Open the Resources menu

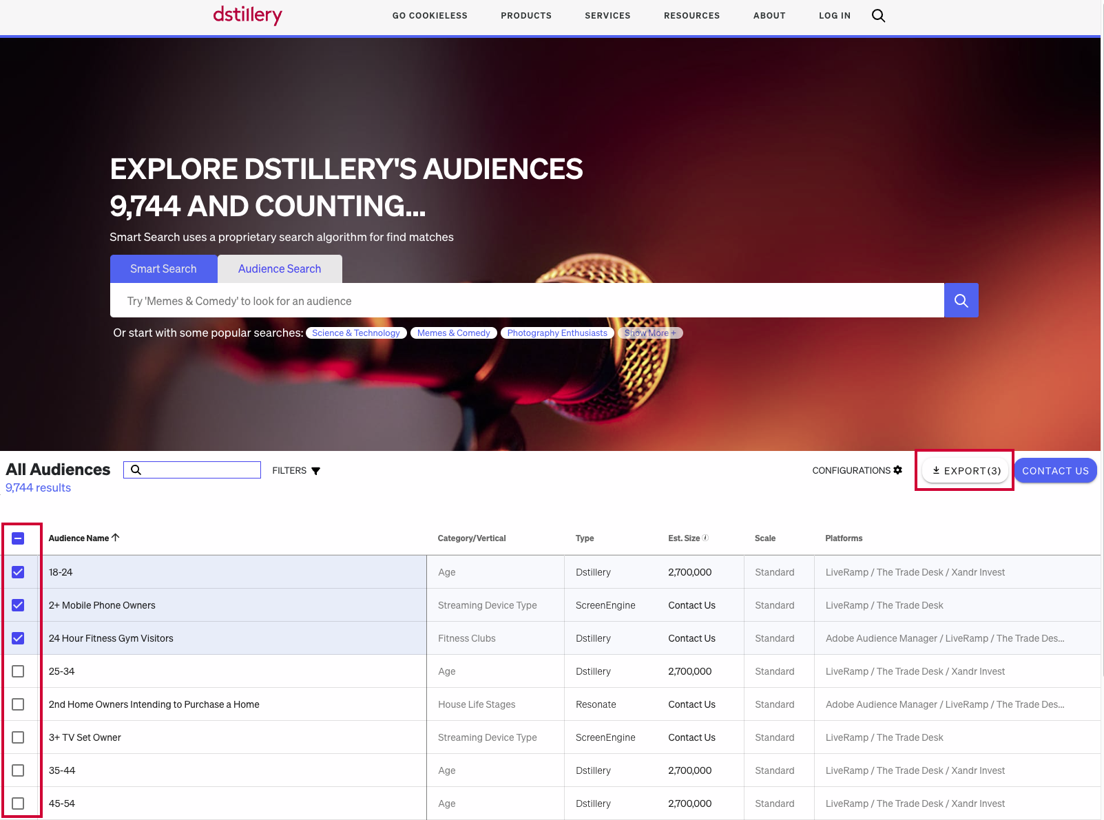tap(691, 16)
